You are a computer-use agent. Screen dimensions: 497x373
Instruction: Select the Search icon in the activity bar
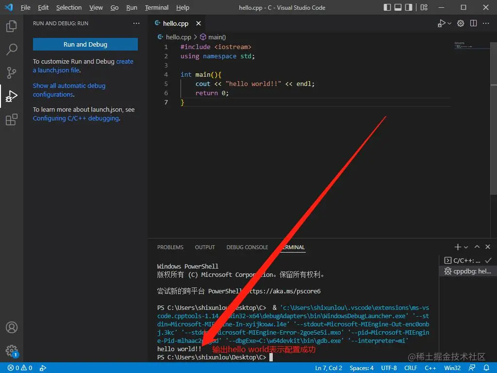(x=12, y=49)
